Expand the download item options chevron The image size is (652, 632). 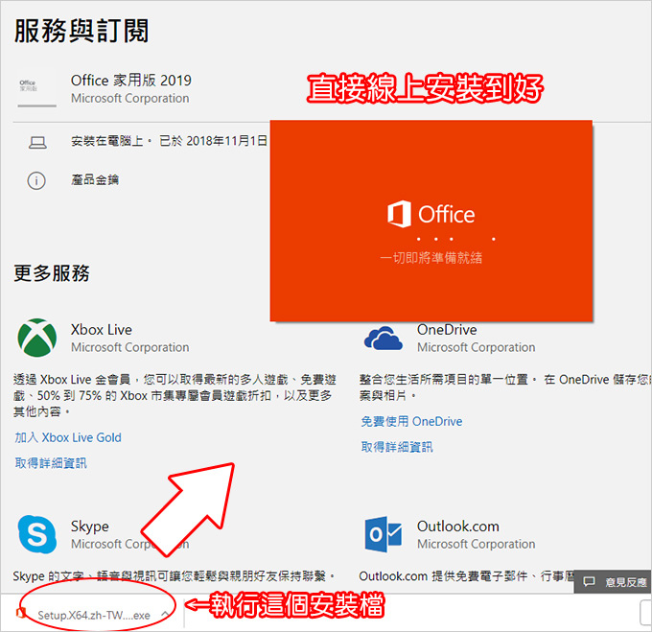[165, 614]
